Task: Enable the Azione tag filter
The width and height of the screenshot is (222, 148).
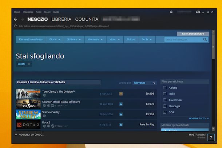Action: 164,88
